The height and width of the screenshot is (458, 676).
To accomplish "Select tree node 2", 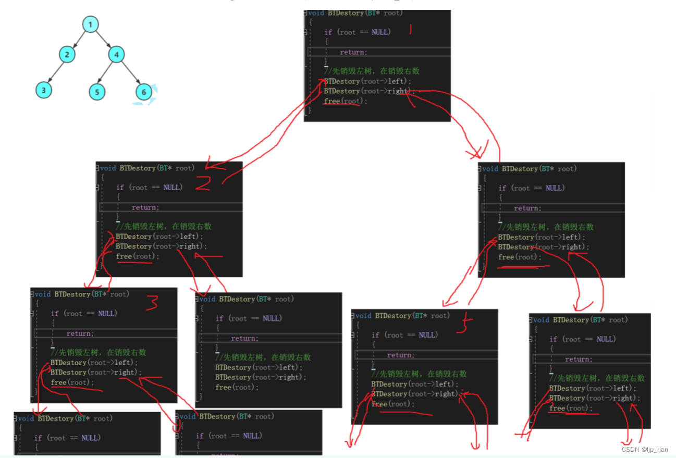I will click(67, 54).
